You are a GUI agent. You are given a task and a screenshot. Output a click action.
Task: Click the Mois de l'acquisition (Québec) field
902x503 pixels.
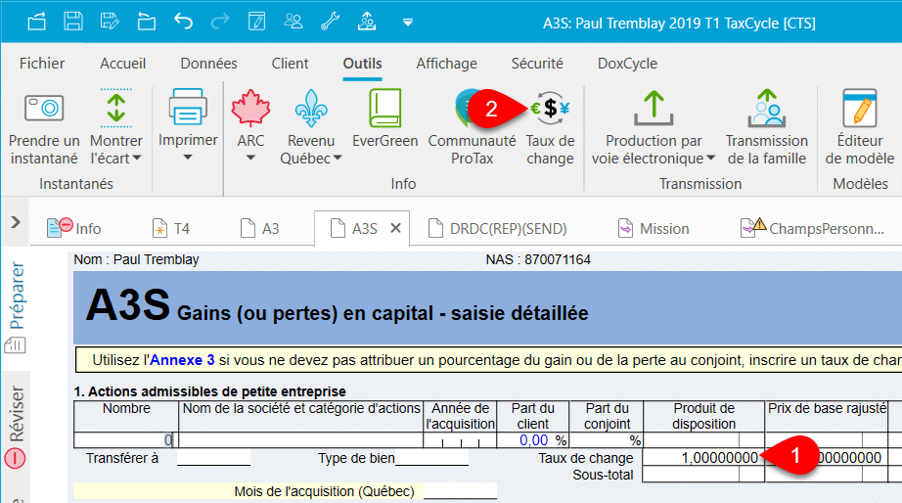460,491
